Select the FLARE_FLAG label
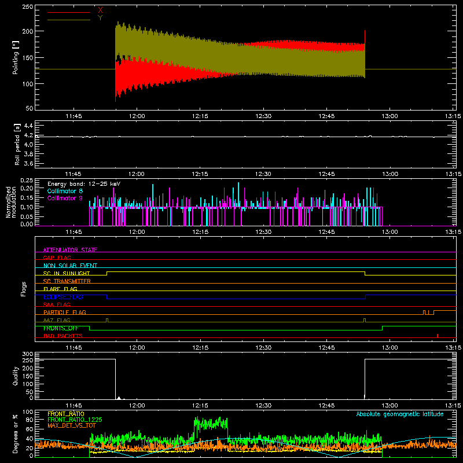The image size is (463, 463). click(60, 289)
